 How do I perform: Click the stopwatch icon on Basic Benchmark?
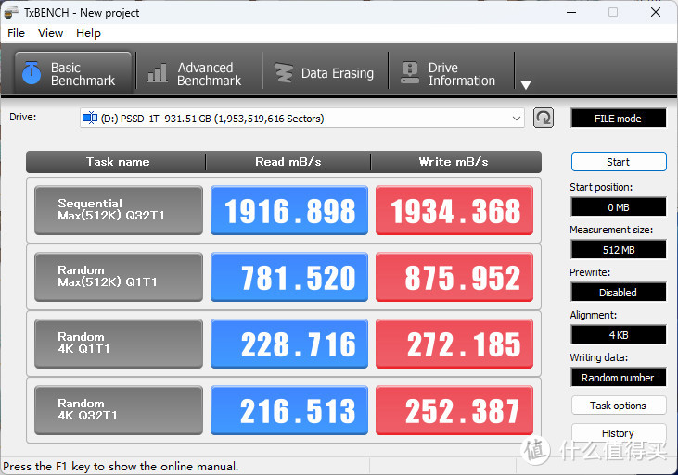click(32, 72)
